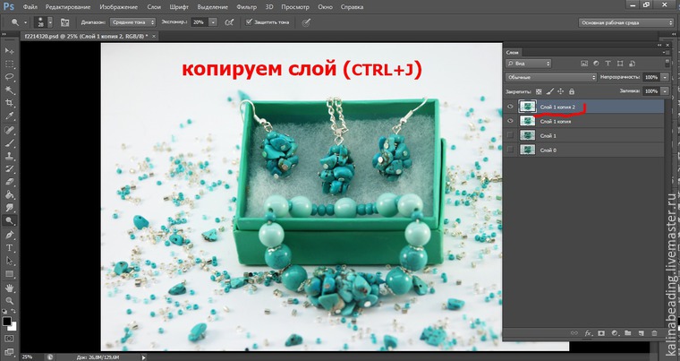Viewport: 680px width, 361px height.
Task: Select the Eyedropper tool
Action: (x=9, y=116)
